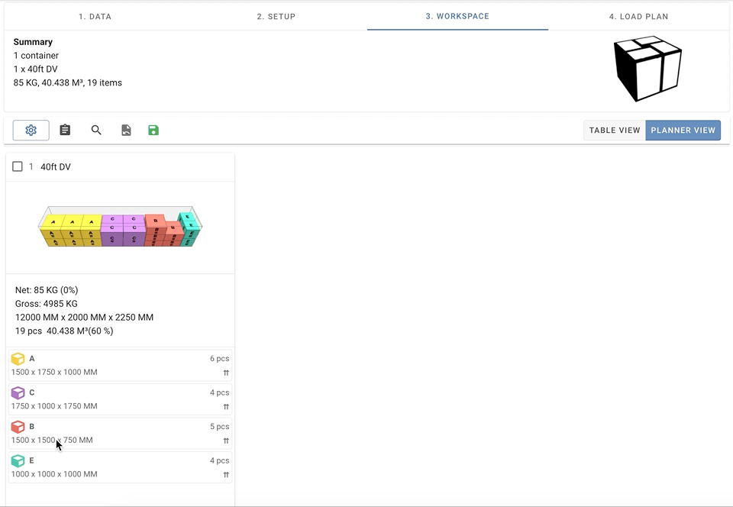Open the 1. Data tab
The width and height of the screenshot is (733, 507).
[x=94, y=16]
